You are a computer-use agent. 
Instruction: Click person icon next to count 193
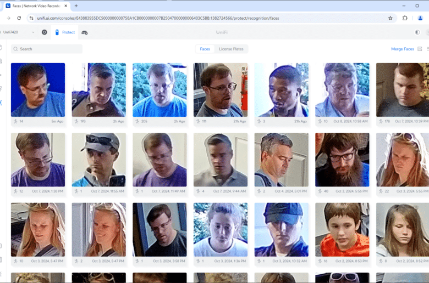tap(76, 121)
